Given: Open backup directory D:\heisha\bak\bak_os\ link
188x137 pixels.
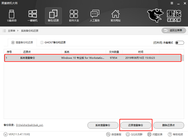Looking at the screenshot, I should point(30,125).
